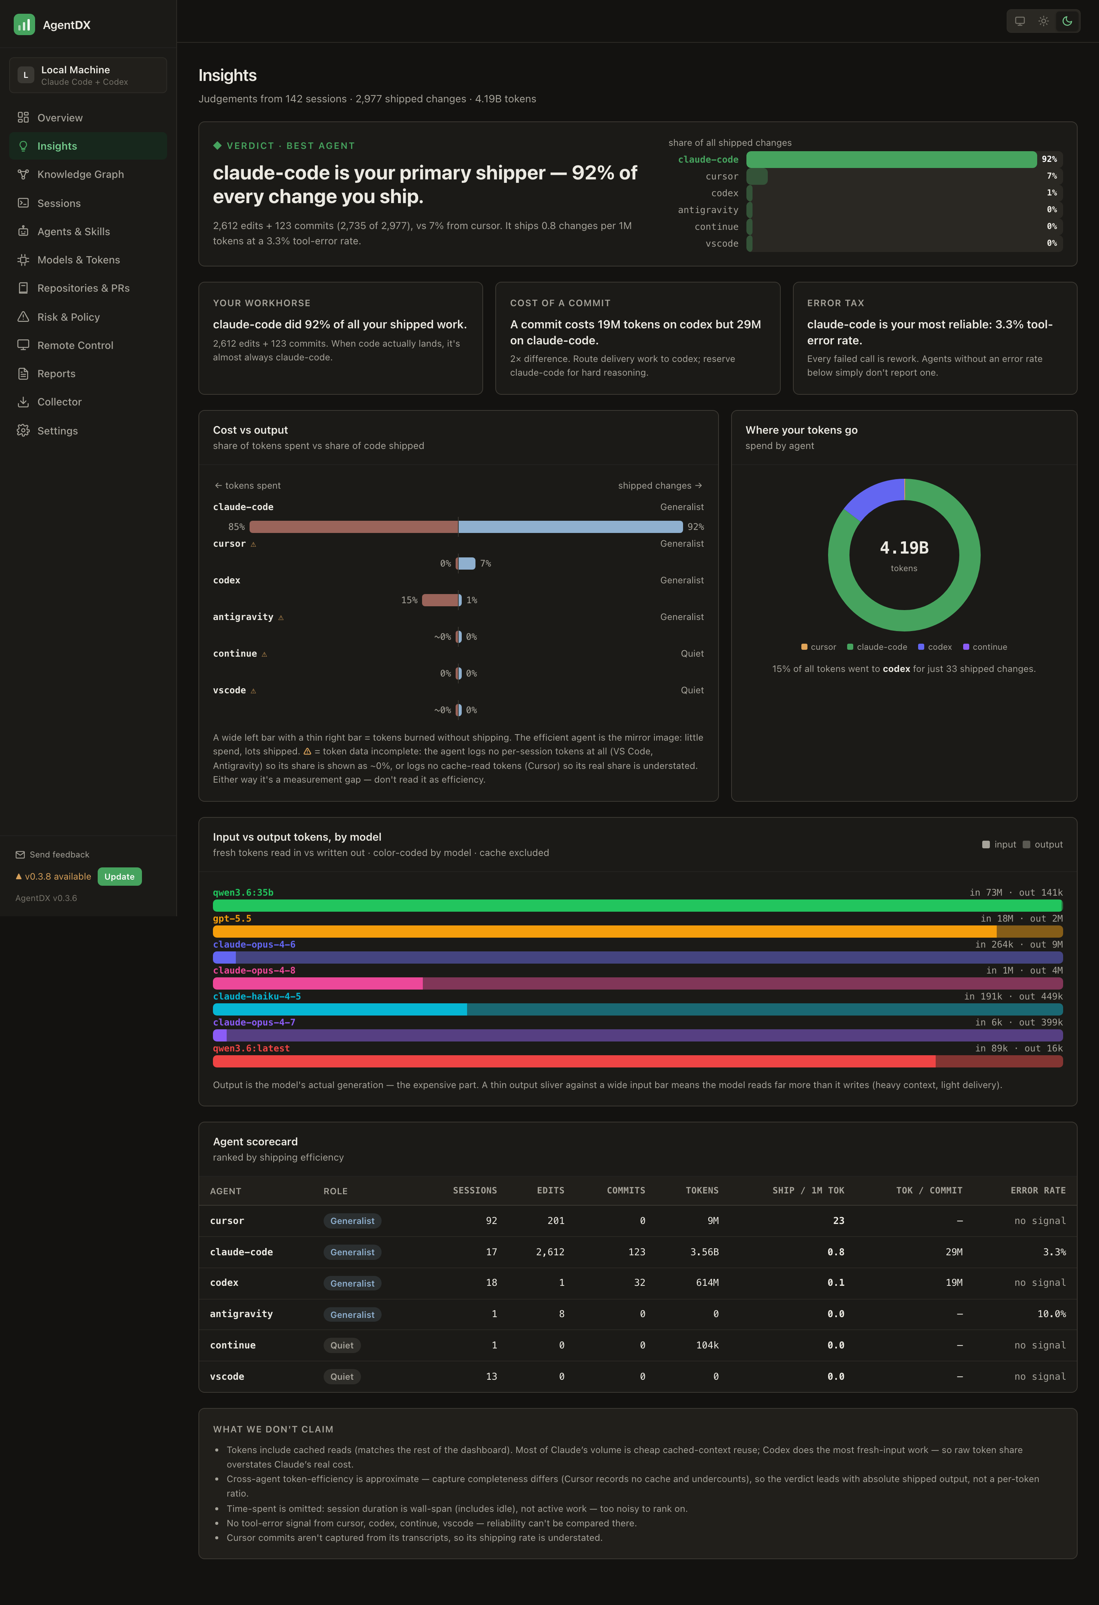
Task: Sort scorecard by Error Rate column
Action: click(x=1038, y=1191)
